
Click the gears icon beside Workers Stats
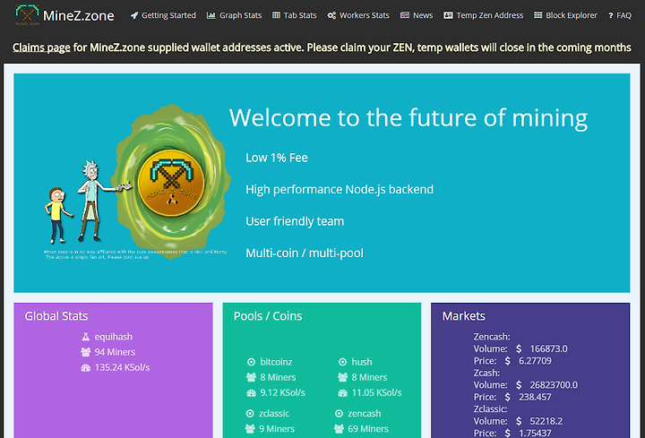click(331, 15)
